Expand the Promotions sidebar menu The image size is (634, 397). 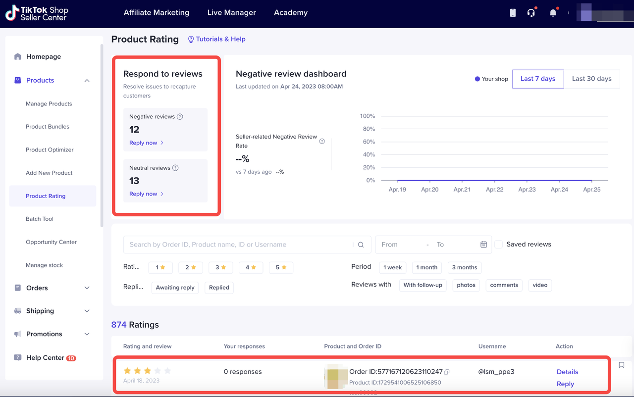pyautogui.click(x=87, y=334)
